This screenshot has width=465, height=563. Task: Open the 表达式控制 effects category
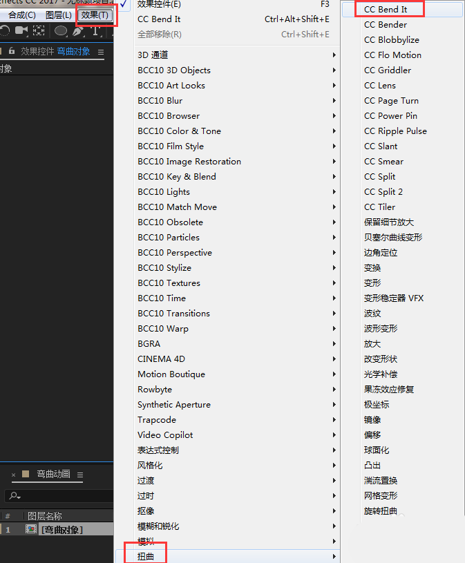(x=236, y=450)
